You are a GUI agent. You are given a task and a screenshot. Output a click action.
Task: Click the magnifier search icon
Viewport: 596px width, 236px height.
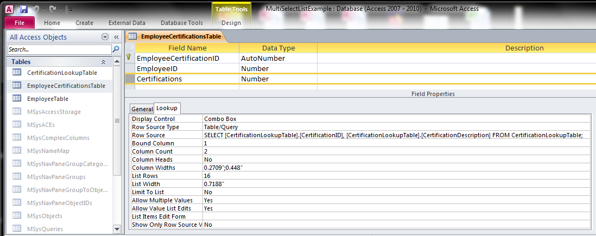click(116, 49)
